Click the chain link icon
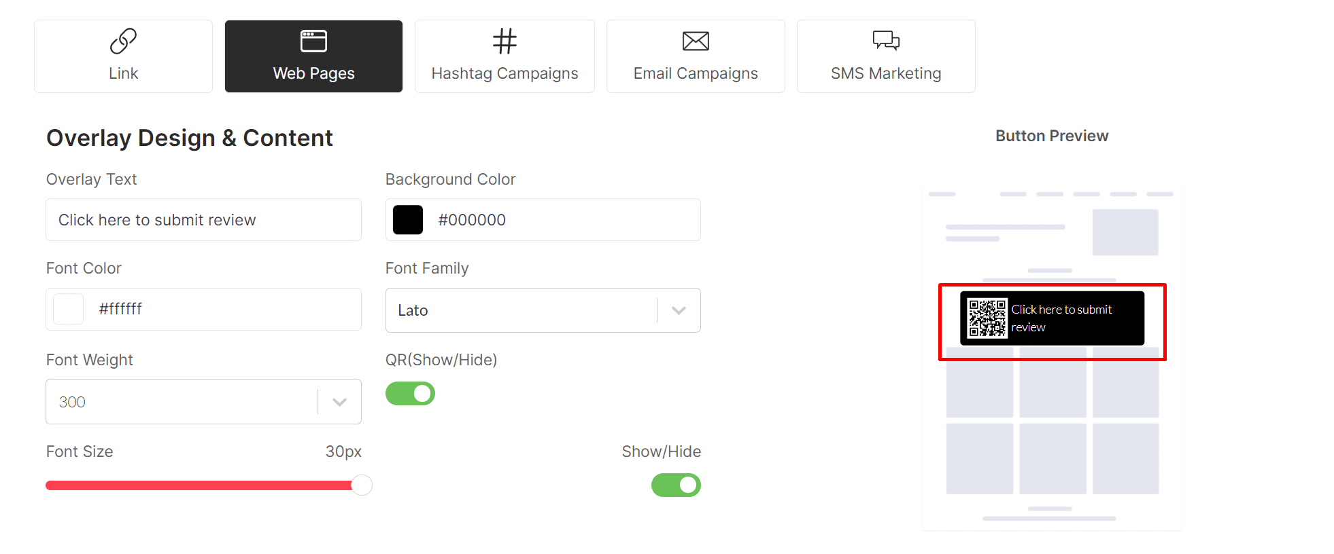This screenshot has height=554, width=1334. tap(123, 41)
